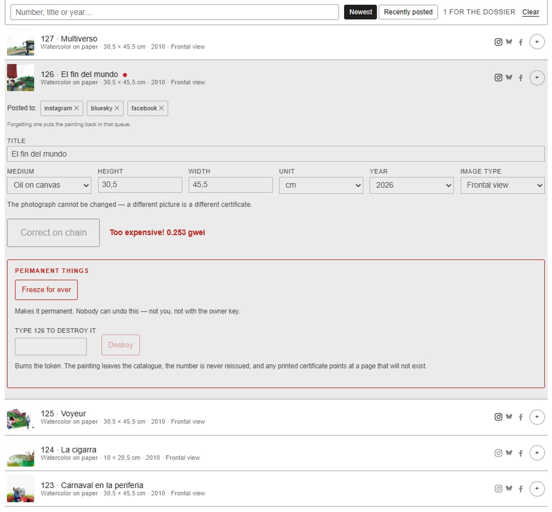Click Instagram icon in El fin del mundo row
The width and height of the screenshot is (552, 512).
pos(498,78)
